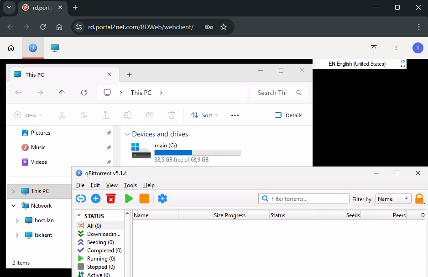
Task: Click the main (C:) drive usage bar
Action: [x=197, y=152]
